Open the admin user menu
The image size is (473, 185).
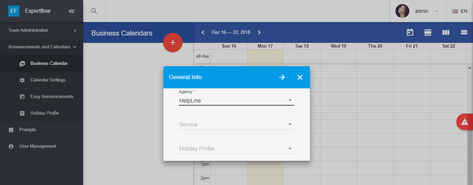418,11
